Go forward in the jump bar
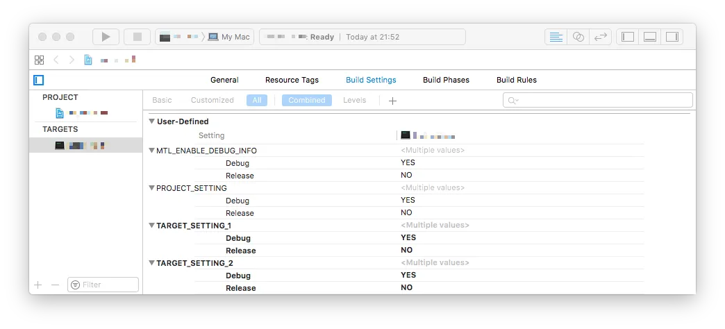 [72, 60]
